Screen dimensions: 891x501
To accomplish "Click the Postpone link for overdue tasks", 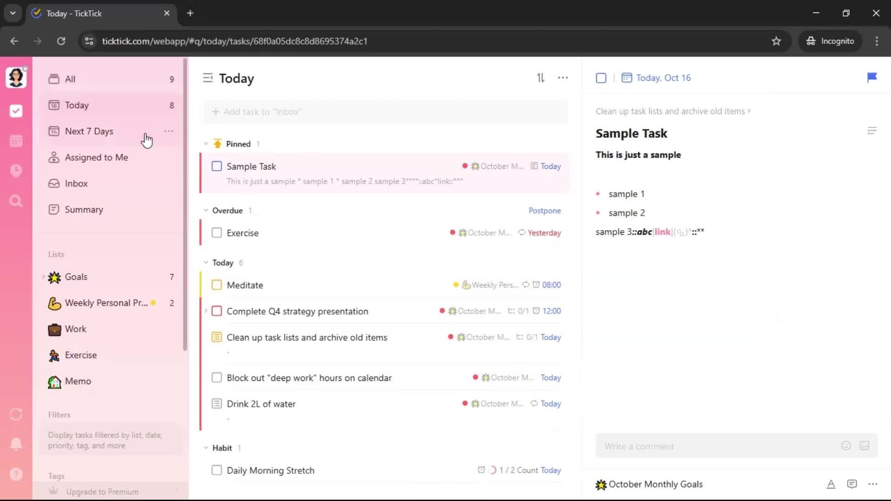I will pyautogui.click(x=544, y=211).
